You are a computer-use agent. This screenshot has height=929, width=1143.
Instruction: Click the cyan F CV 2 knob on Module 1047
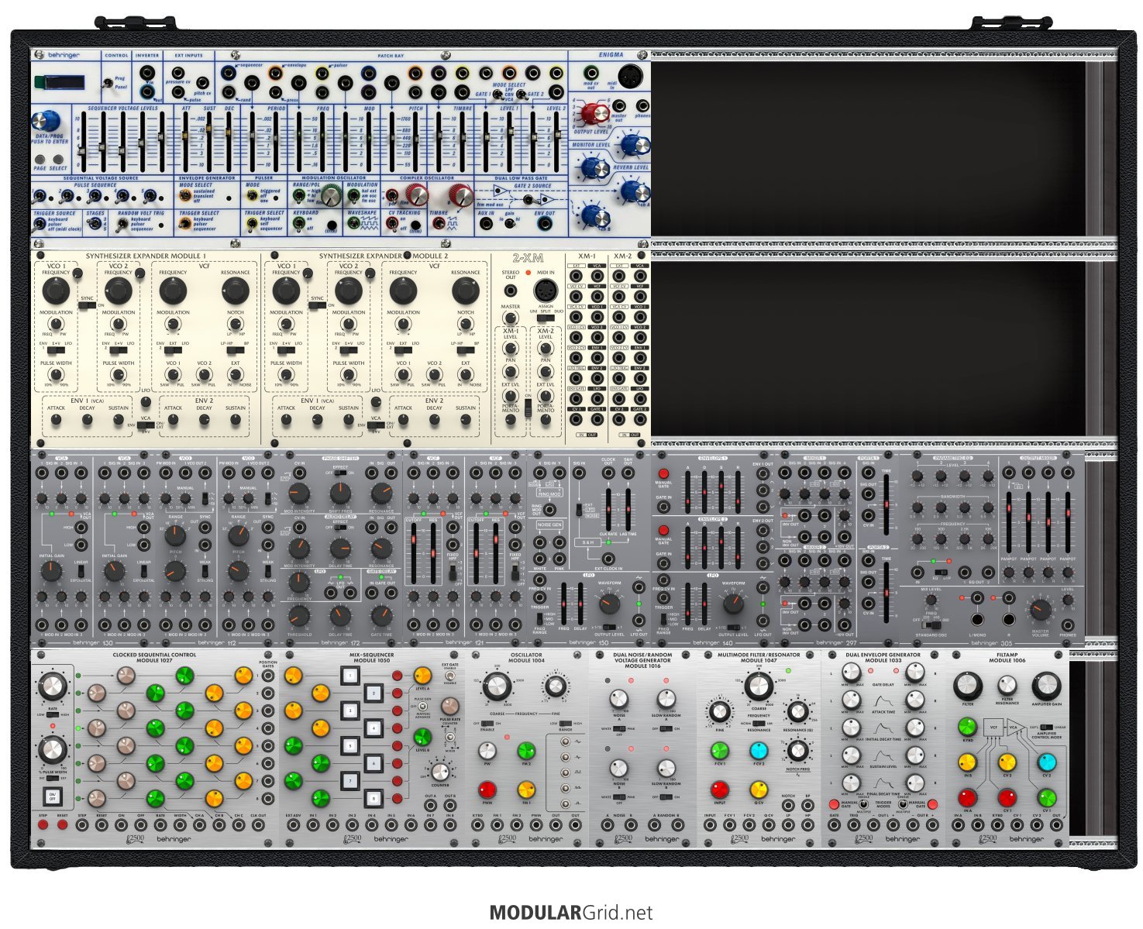759,750
